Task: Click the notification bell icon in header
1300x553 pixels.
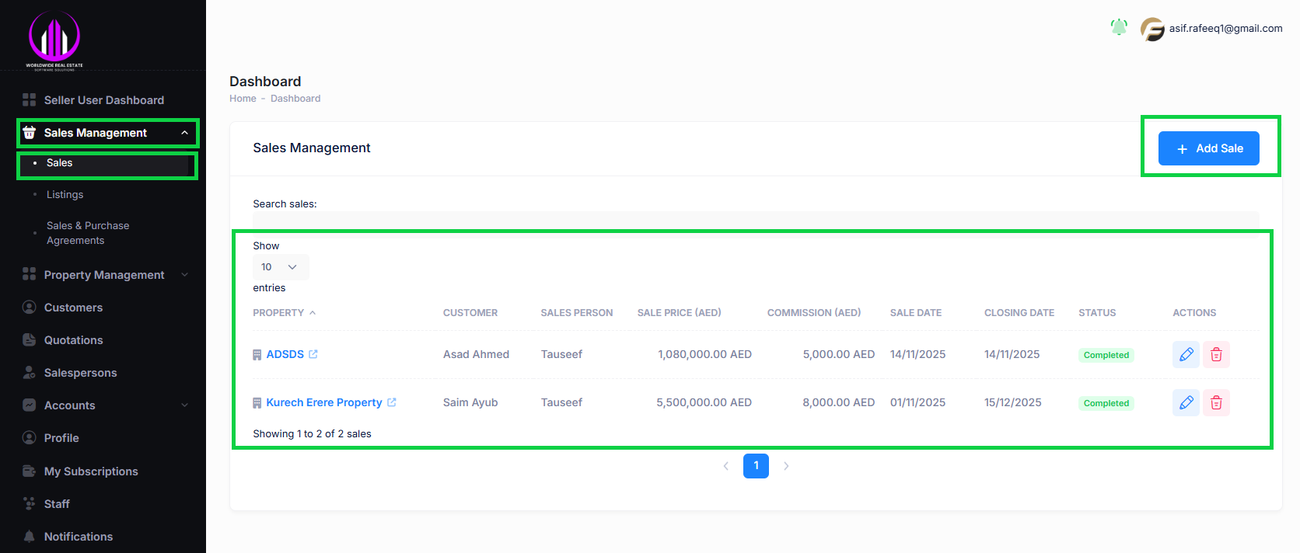Action: click(1119, 27)
